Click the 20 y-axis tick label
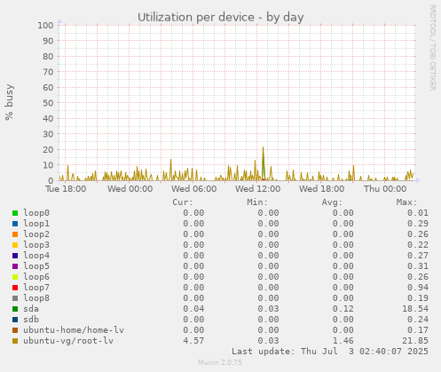 (48, 149)
